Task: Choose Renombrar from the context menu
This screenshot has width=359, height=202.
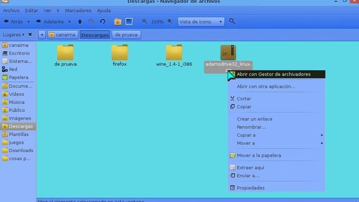Action: [x=277, y=127]
